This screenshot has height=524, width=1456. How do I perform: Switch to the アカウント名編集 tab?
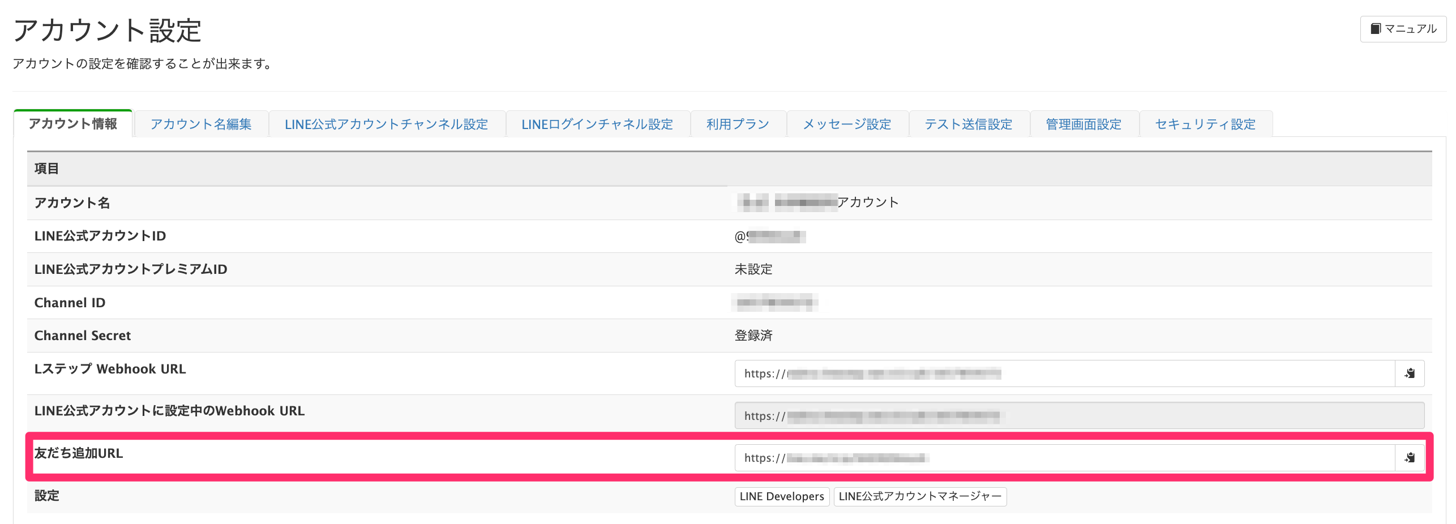(201, 124)
